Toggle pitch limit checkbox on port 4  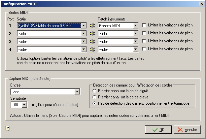point(144,49)
